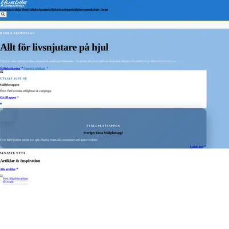Follow the Ladda ner link

(198, 147)
